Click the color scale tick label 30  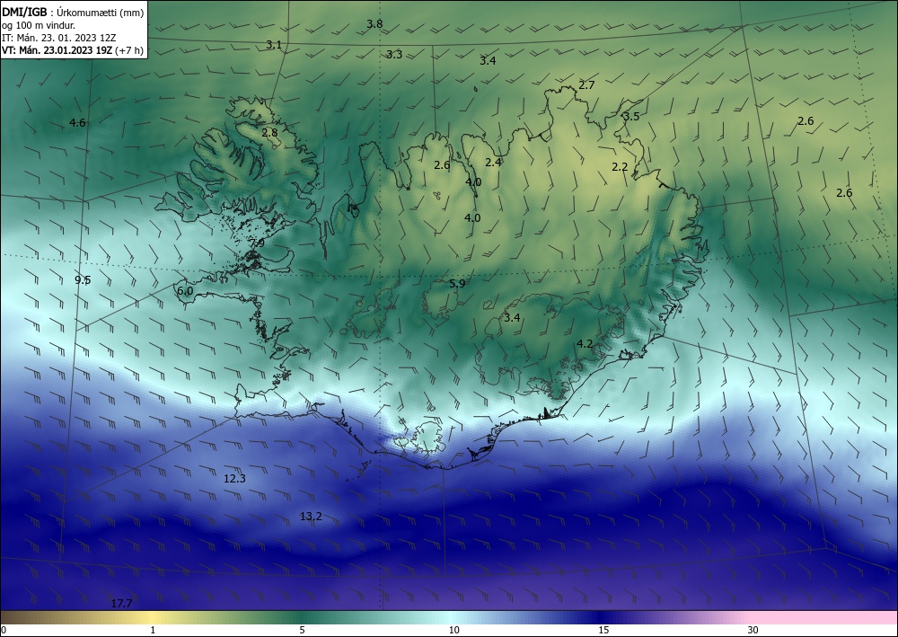point(753,630)
